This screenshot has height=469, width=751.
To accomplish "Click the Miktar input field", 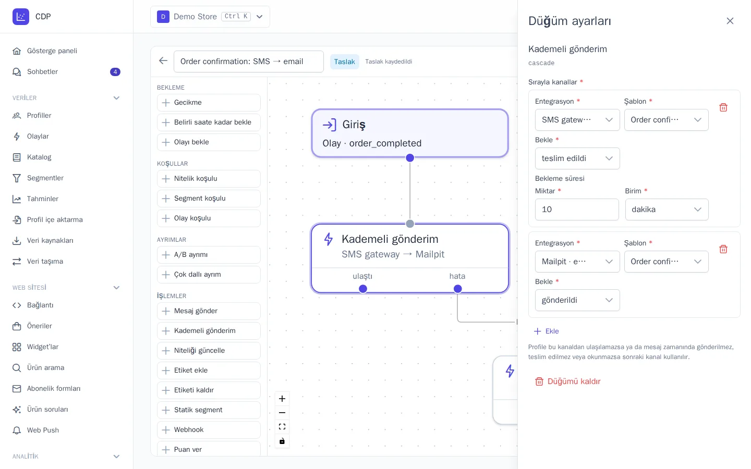I will coord(577,209).
